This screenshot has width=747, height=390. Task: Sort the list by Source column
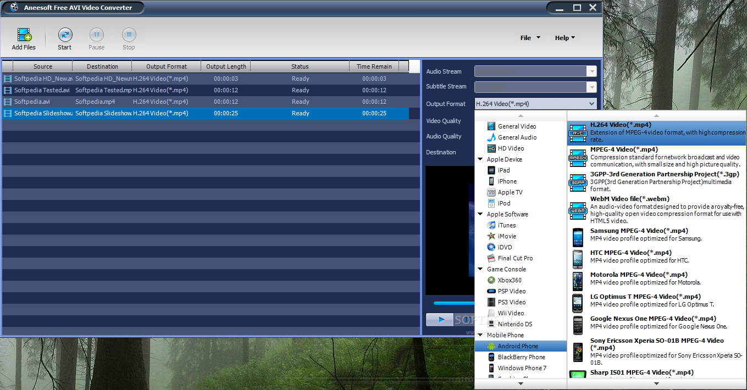43,66
